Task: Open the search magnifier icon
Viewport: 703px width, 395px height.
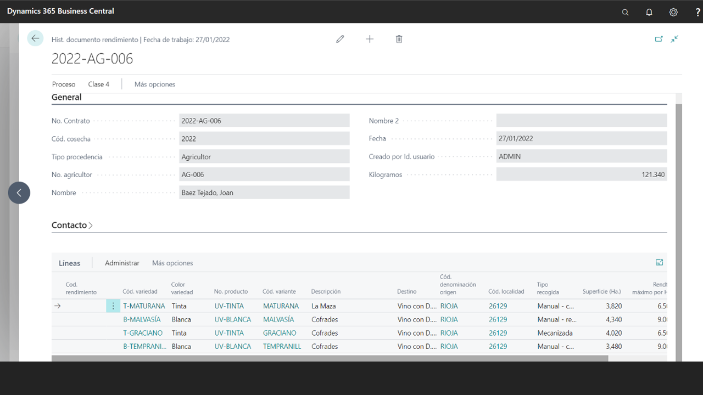Action: coord(625,12)
